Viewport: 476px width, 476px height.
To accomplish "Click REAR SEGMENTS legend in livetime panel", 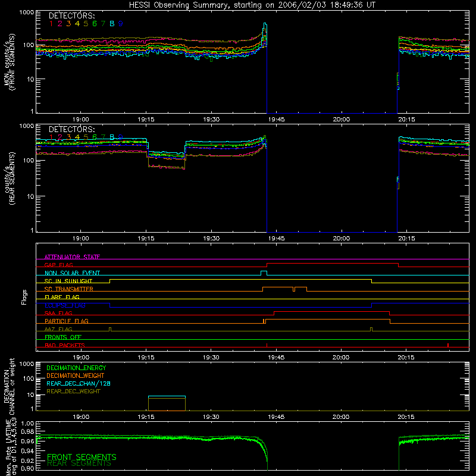I will [79, 464].
